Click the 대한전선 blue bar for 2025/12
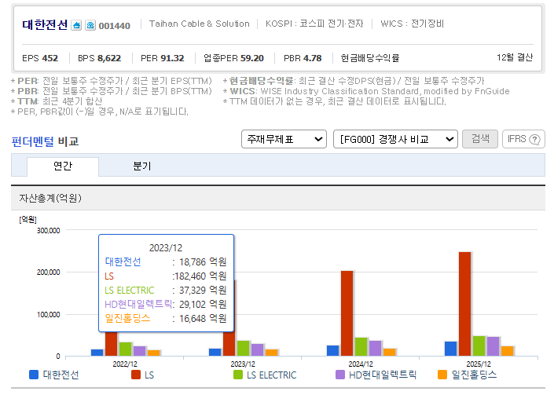 pos(450,349)
